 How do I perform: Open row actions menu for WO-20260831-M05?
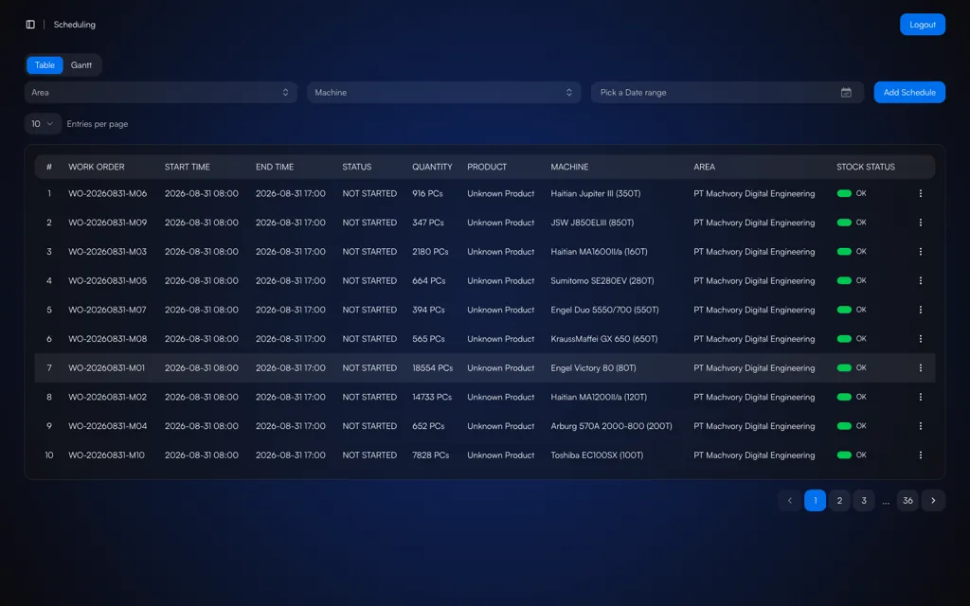coord(921,280)
